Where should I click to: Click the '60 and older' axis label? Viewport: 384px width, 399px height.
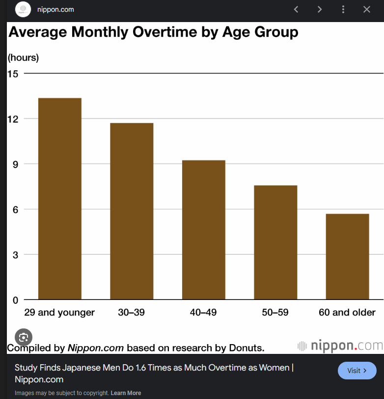tap(347, 312)
